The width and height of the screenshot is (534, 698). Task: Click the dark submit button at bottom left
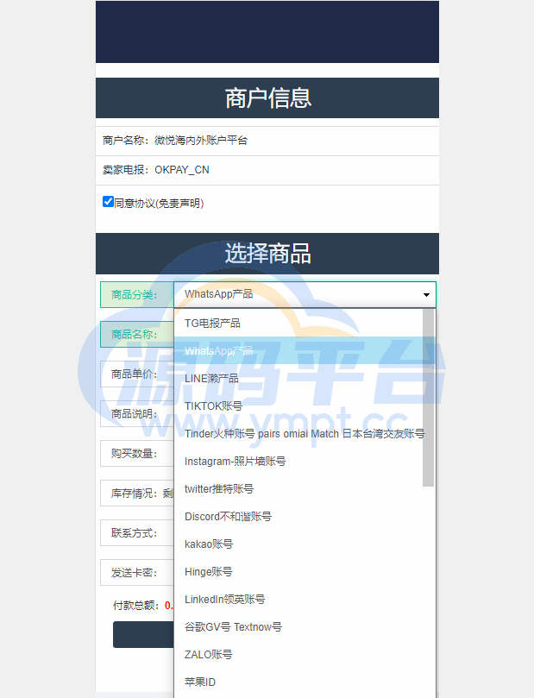143,634
